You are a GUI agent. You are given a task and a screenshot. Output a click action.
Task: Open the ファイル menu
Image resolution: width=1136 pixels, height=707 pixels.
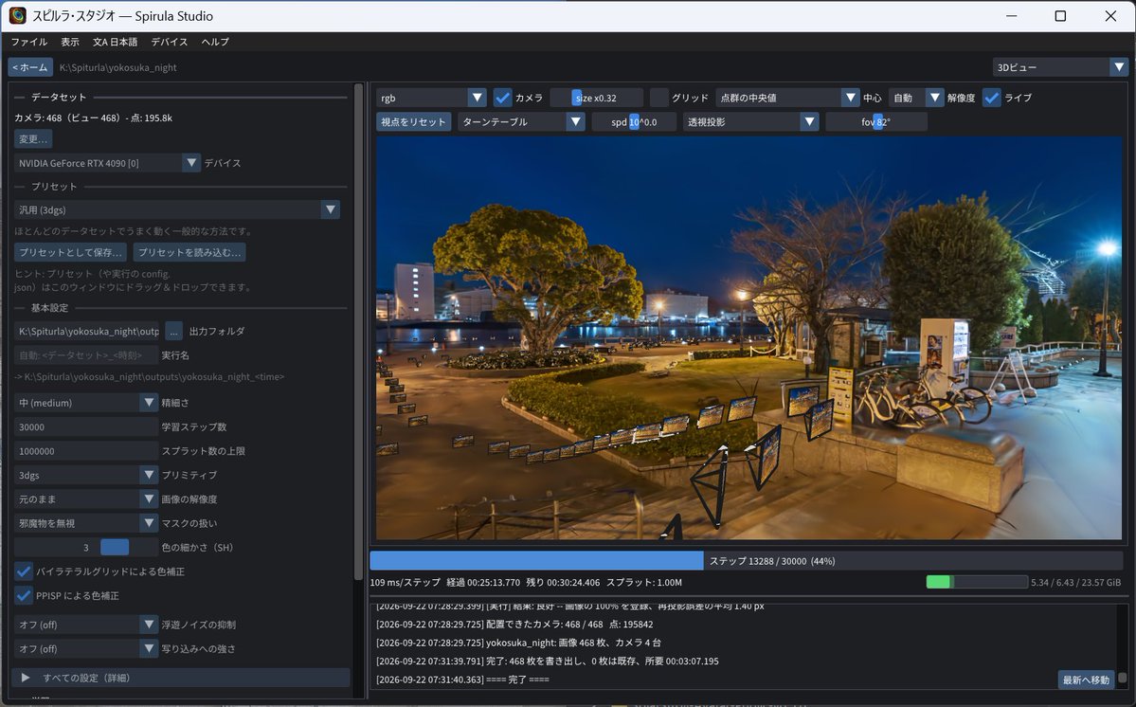click(x=29, y=42)
